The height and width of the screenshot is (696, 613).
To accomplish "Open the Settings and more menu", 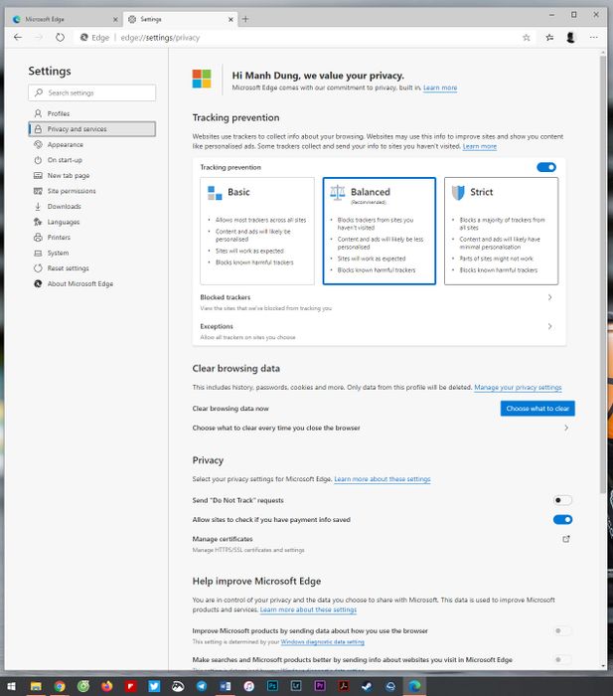I will click(593, 38).
